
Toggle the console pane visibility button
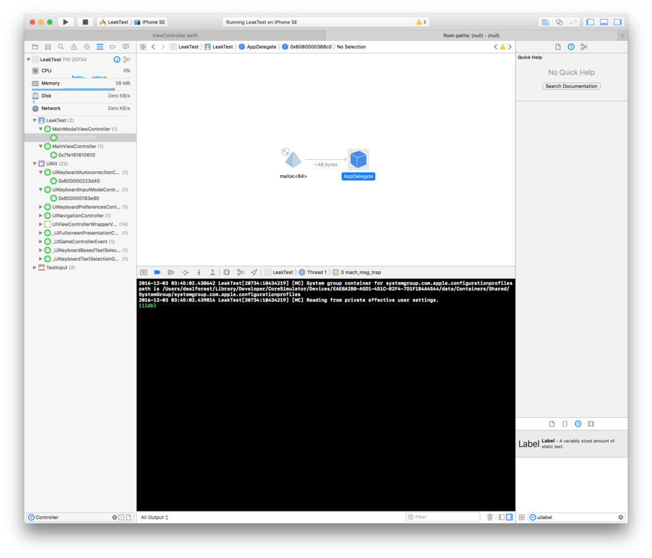point(509,517)
